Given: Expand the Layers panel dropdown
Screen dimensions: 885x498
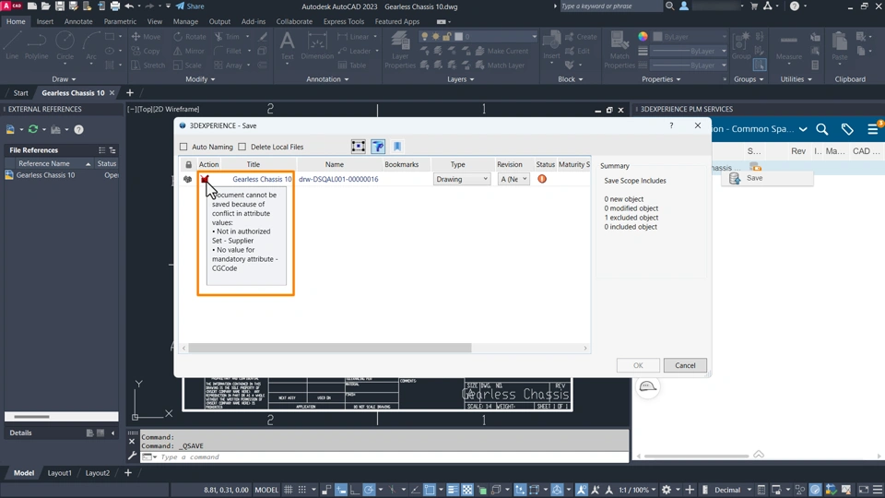Looking at the screenshot, I should pyautogui.click(x=461, y=79).
